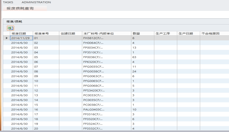
Task: Select the date cell 2014/11/29
Action: [x=21, y=38]
